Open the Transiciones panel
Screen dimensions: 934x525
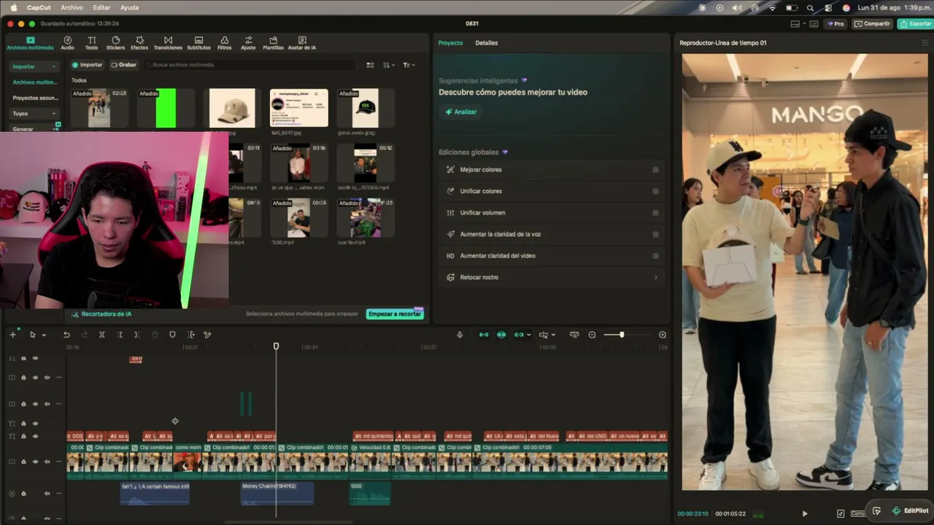[168, 43]
